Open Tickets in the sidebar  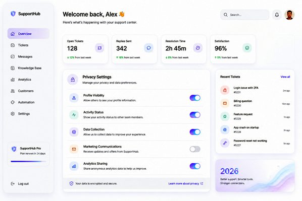[x=28, y=45]
